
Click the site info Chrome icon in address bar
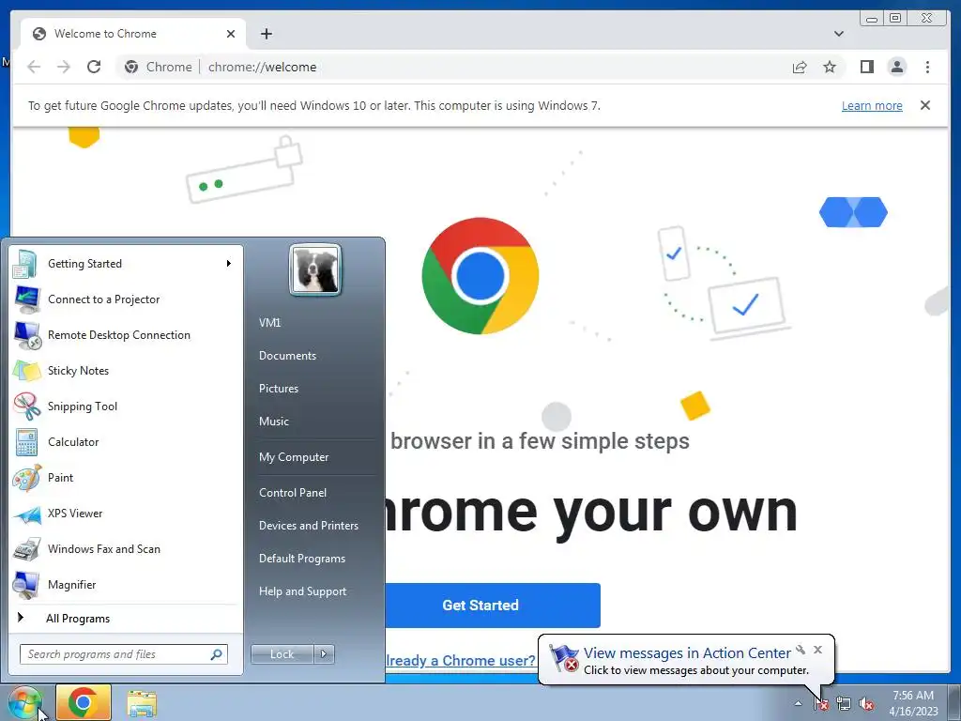click(x=131, y=67)
